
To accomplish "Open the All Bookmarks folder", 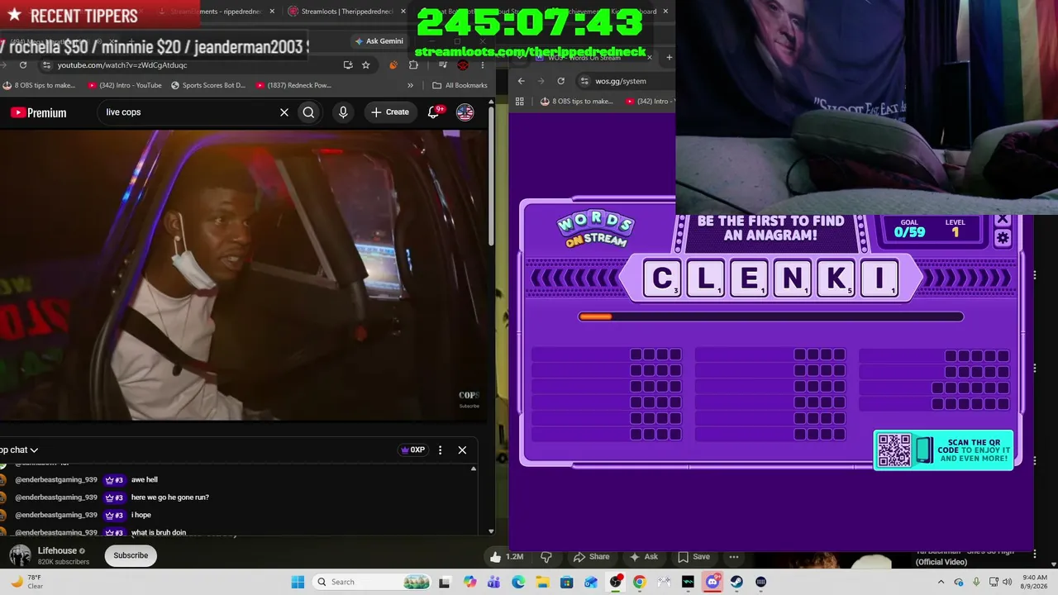I will pyautogui.click(x=460, y=85).
